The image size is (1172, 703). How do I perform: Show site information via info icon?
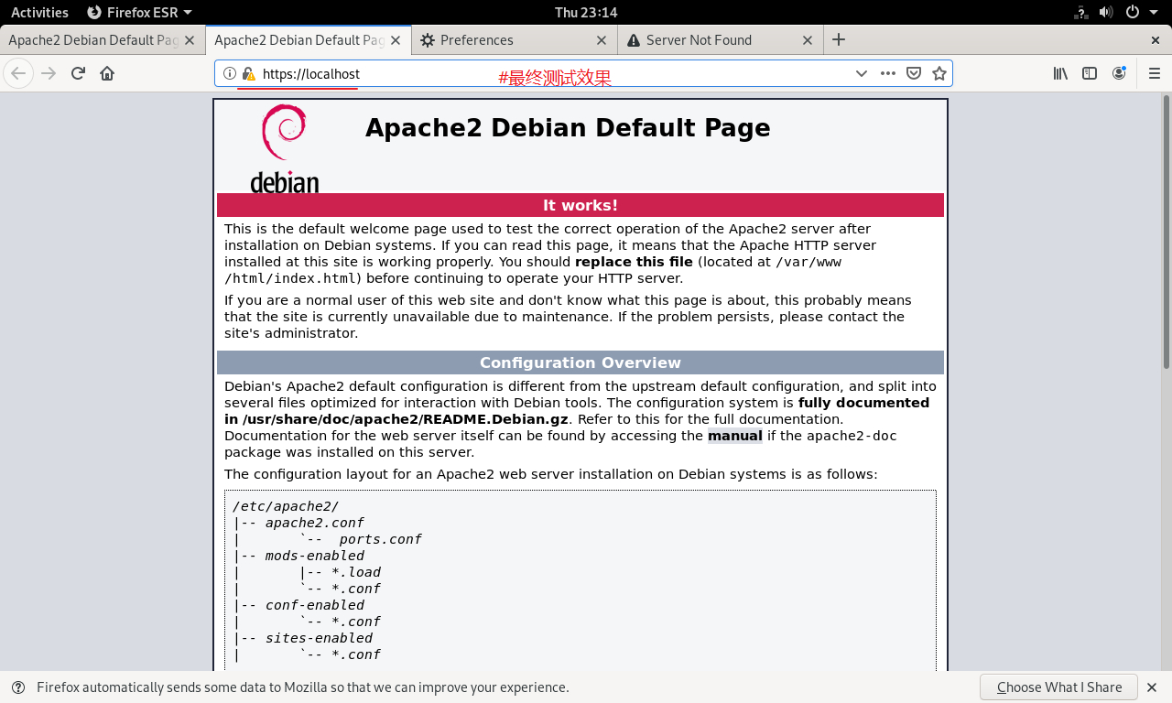point(230,73)
